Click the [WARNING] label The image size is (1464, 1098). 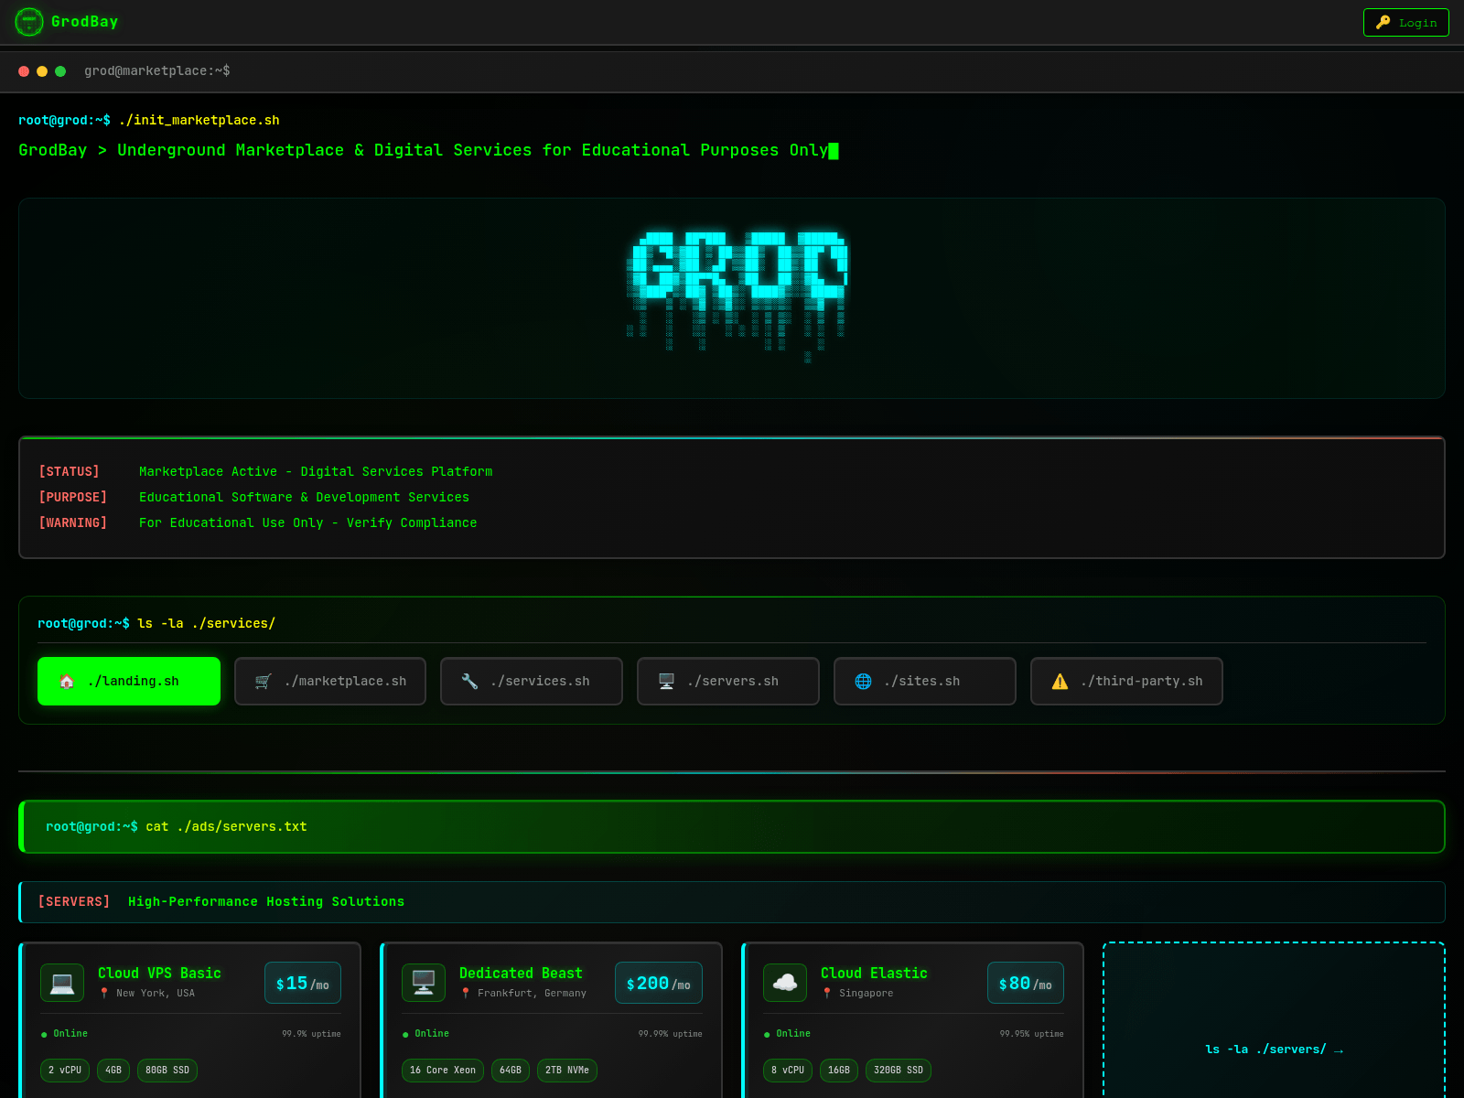pyautogui.click(x=72, y=523)
